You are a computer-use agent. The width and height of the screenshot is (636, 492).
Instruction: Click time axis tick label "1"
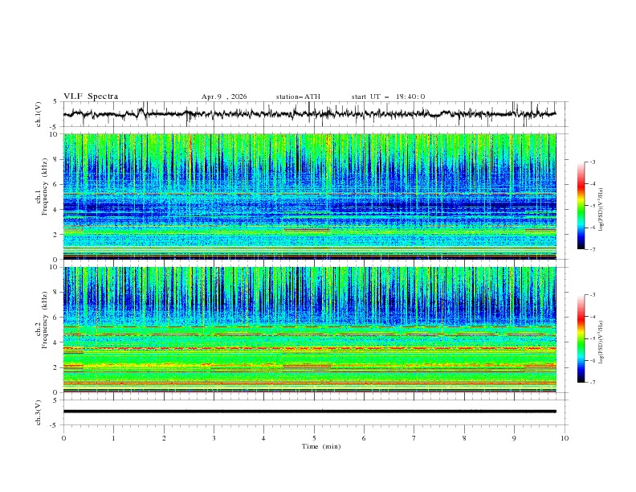[x=113, y=438]
